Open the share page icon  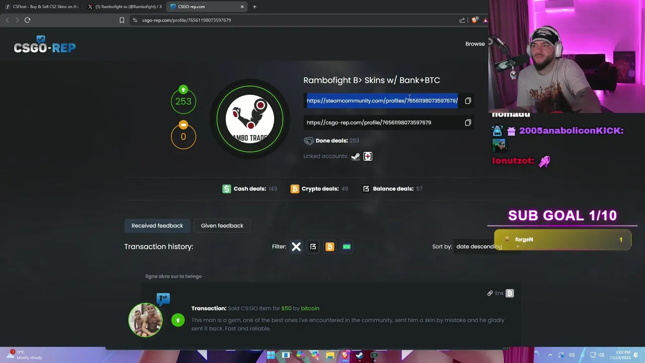pos(462,20)
